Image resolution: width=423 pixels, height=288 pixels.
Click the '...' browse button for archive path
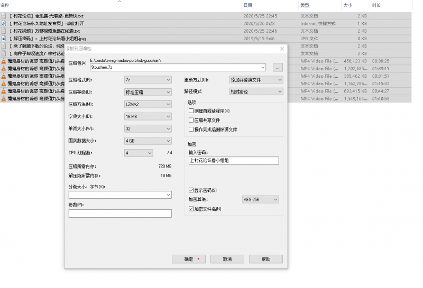pyautogui.click(x=278, y=68)
